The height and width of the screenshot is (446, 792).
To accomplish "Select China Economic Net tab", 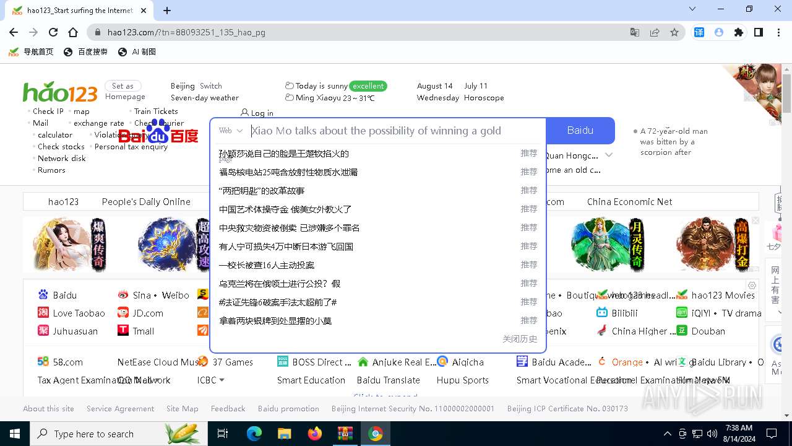I will click(629, 202).
